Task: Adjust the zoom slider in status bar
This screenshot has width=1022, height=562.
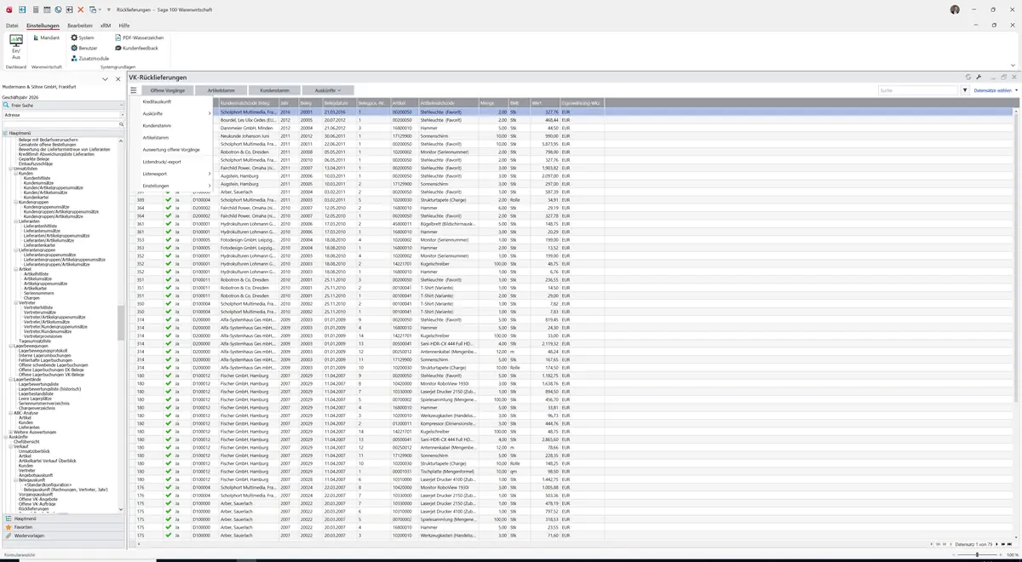Action: (x=978, y=555)
